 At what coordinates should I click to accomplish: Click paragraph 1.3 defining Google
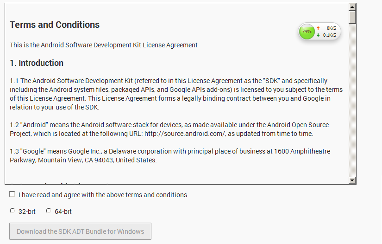pyautogui.click(x=170, y=156)
